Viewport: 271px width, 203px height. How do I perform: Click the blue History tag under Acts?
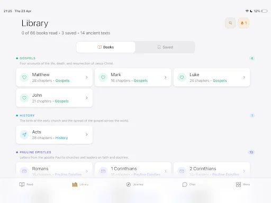click(61, 138)
